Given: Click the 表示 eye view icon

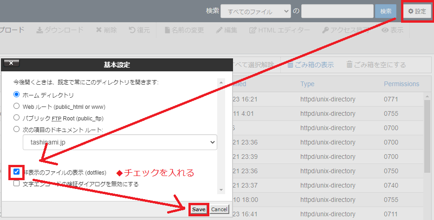Looking at the screenshot, I should click(385, 30).
